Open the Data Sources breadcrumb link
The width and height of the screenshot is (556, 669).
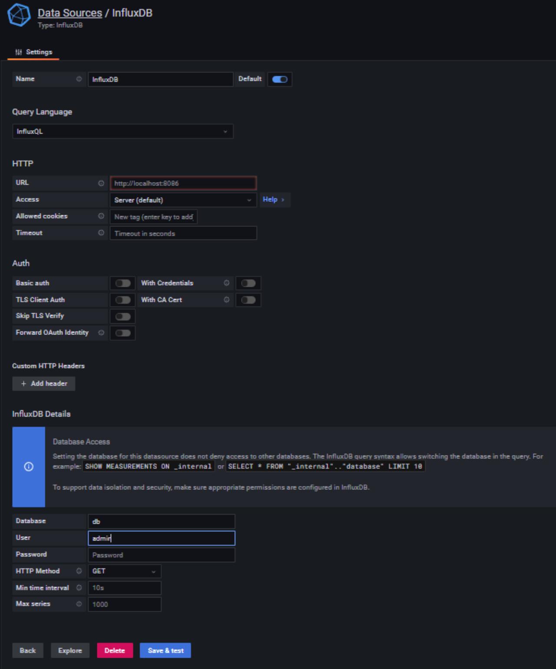(70, 13)
